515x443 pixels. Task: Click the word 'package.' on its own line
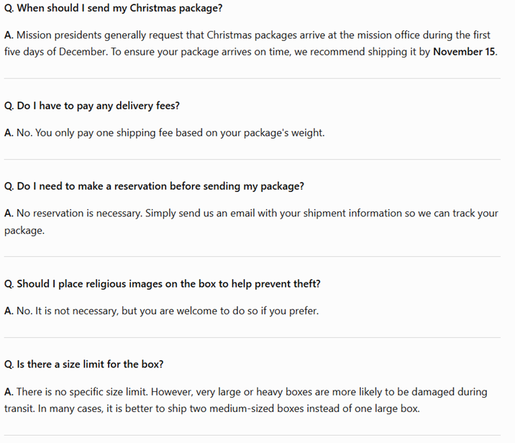[24, 231]
